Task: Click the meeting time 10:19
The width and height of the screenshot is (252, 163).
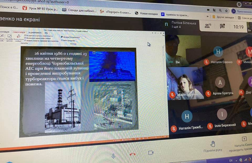Action: pos(238,27)
